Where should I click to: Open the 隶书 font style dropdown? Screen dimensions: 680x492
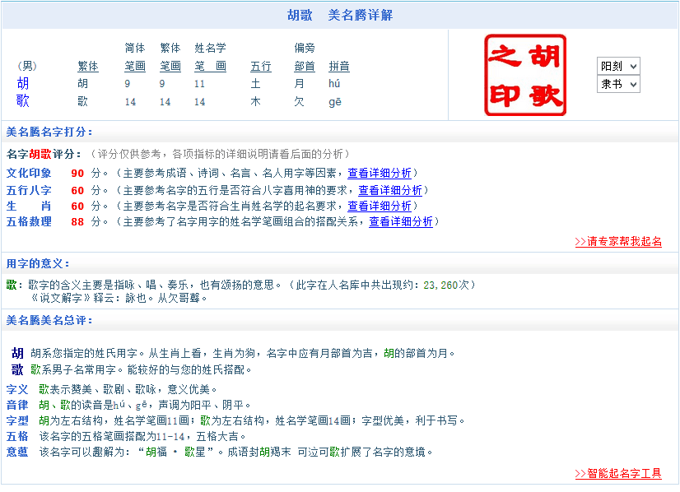618,84
